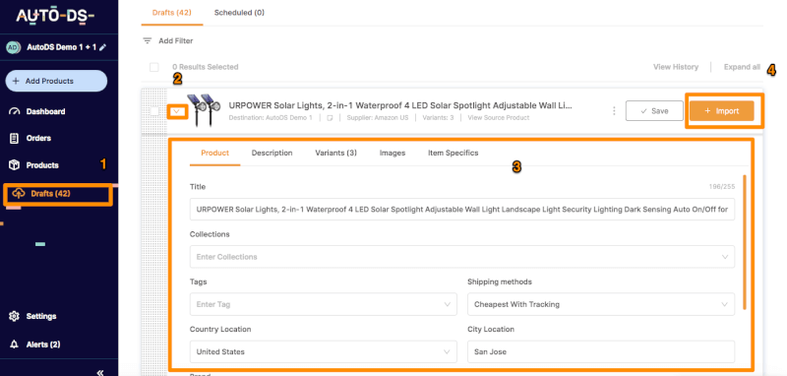Viewport: 787px width, 376px height.
Task: Switch to the Scheduled (0) tab
Action: (239, 13)
